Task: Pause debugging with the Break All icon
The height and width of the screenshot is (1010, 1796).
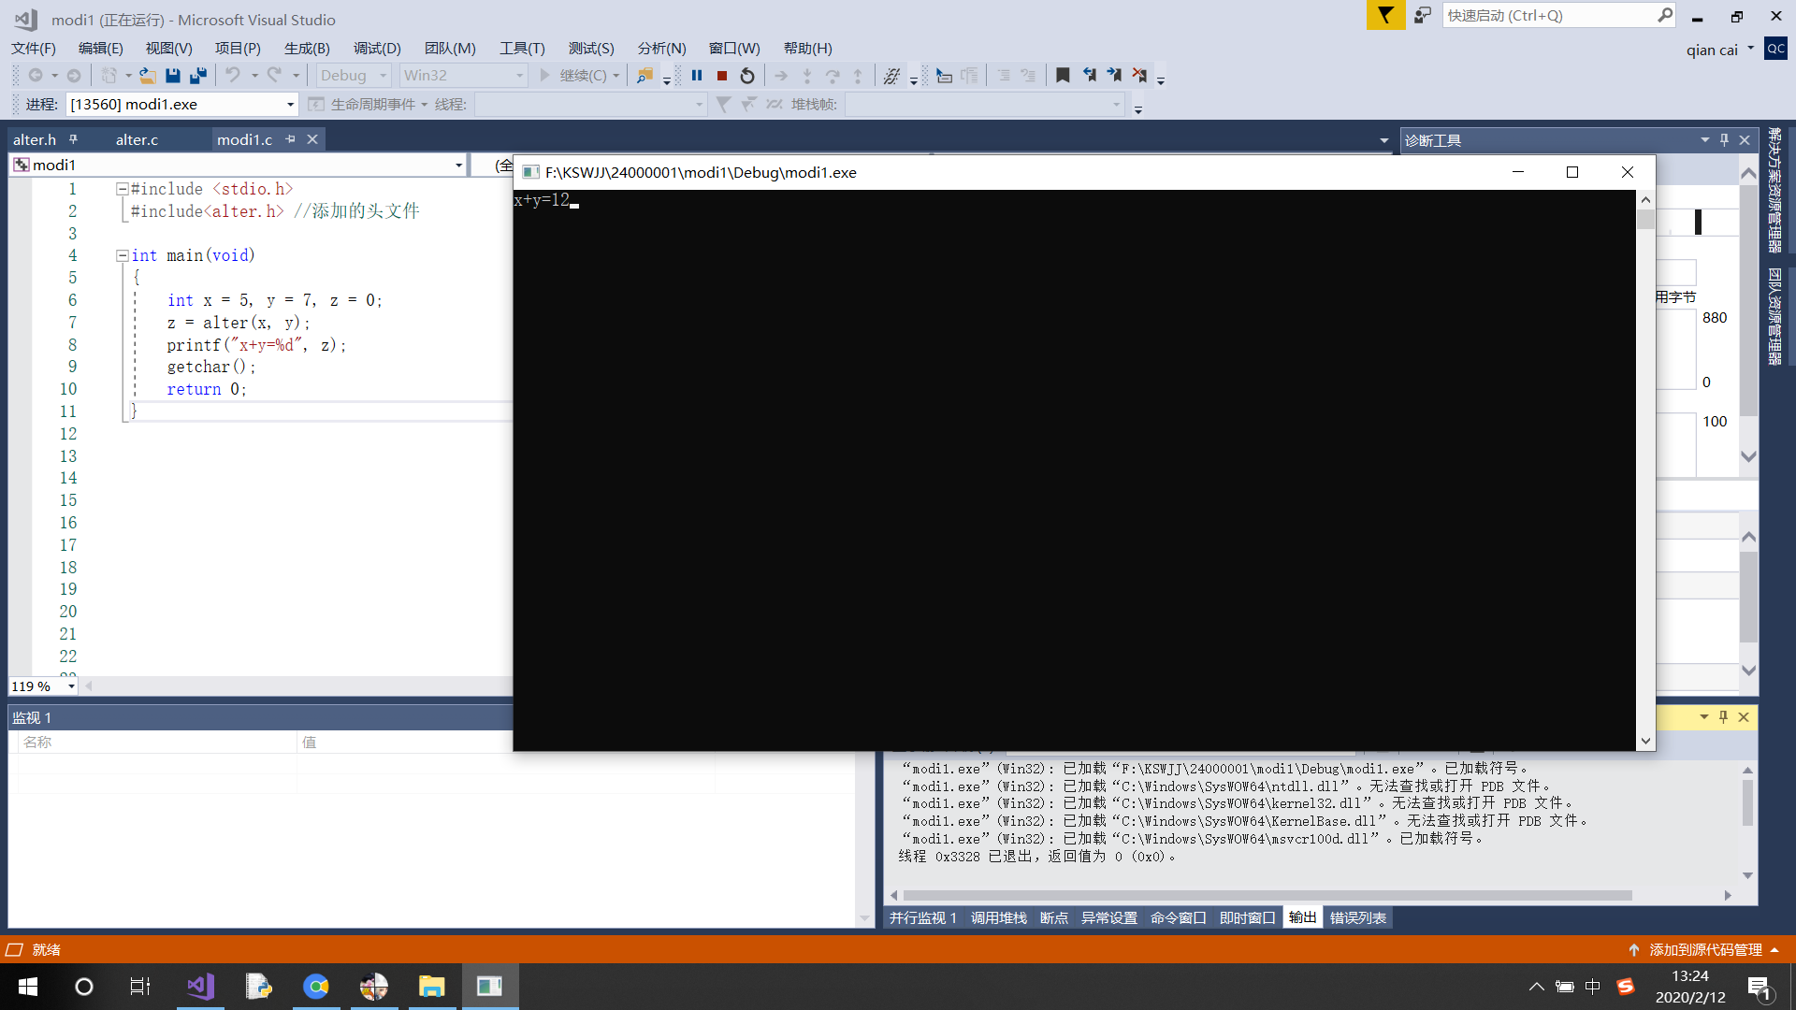Action: 697,76
